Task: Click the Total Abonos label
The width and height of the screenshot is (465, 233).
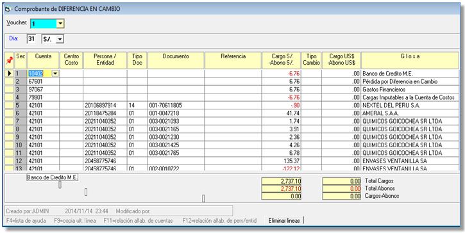Action: pyautogui.click(x=380, y=188)
